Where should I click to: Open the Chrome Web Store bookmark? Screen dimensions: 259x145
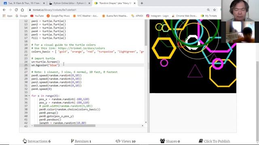click(185, 16)
